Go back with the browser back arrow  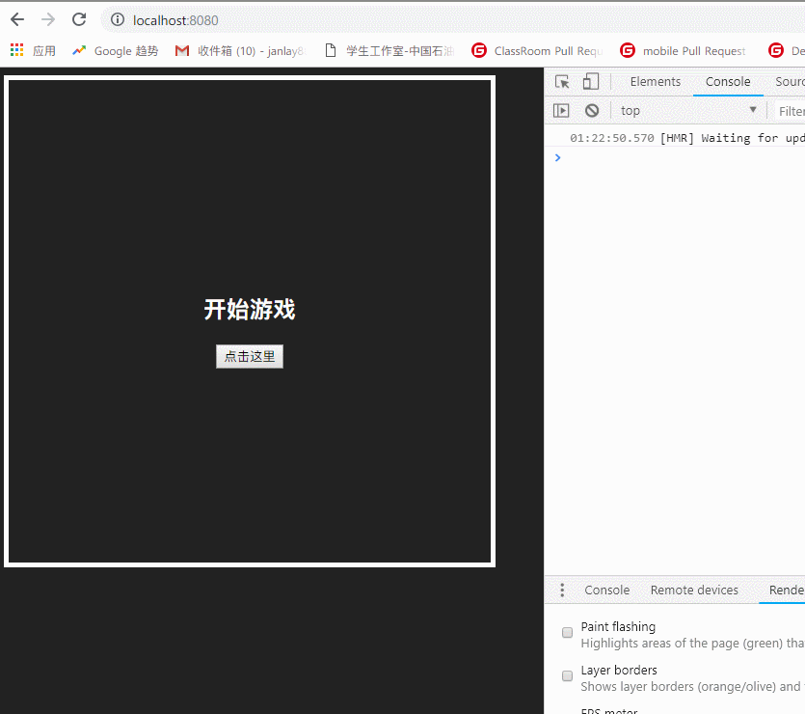click(17, 20)
